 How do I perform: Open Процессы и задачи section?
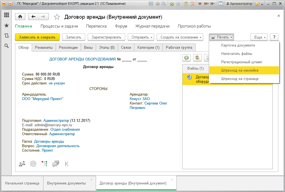coord(59,26)
